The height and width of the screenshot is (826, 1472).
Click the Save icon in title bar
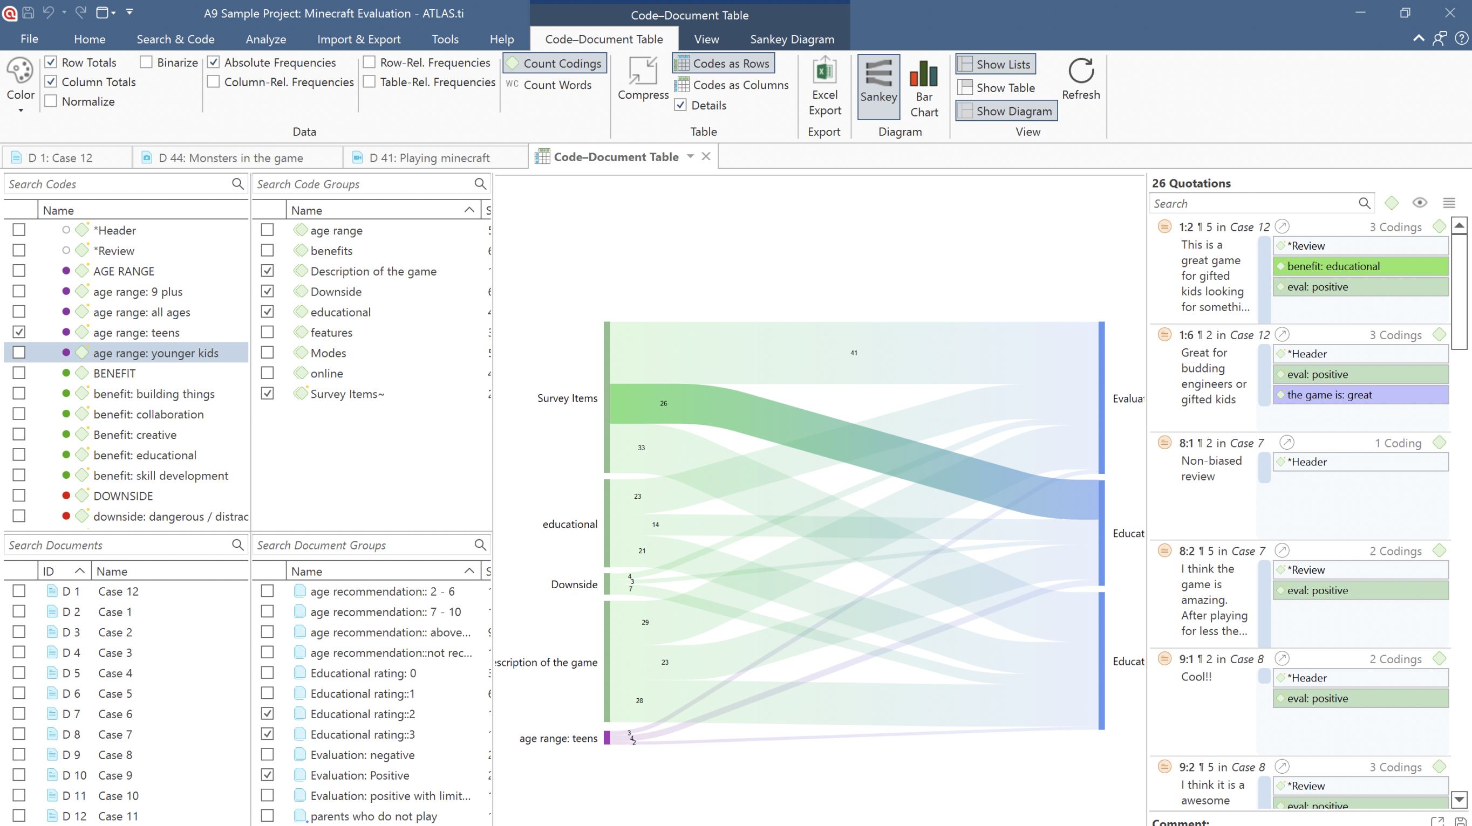[x=29, y=12]
